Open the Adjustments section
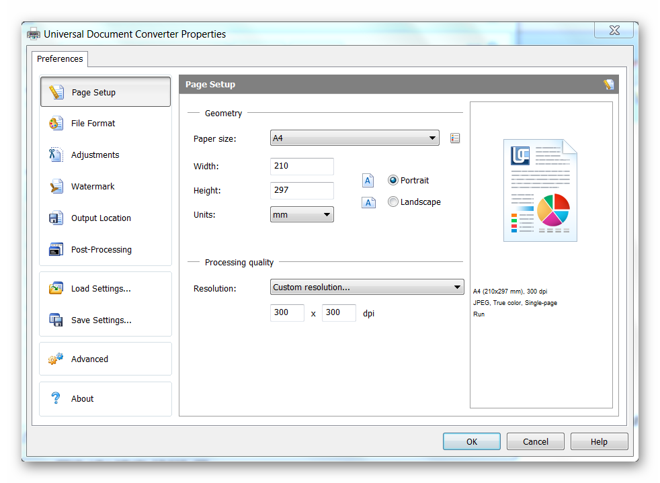The height and width of the screenshot is (483, 660). [x=106, y=155]
